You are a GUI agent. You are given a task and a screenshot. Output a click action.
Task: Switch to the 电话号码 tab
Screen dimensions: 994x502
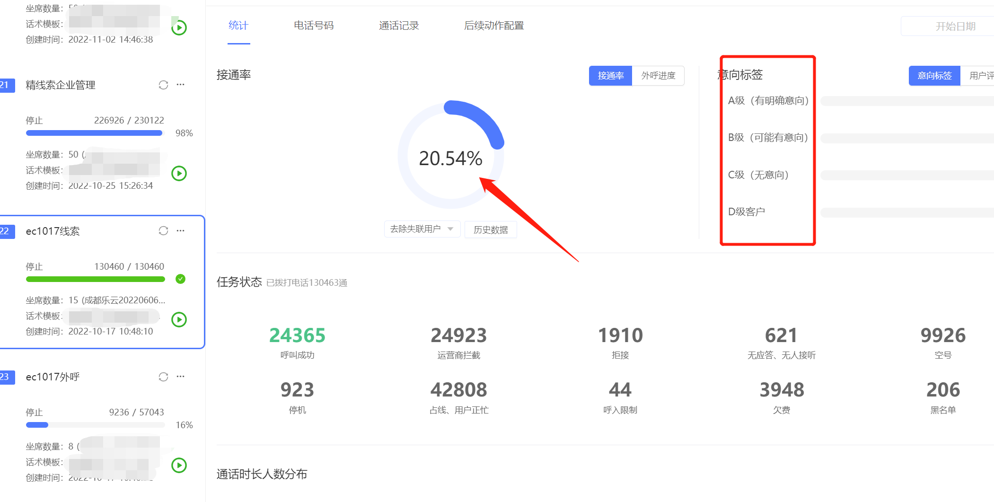point(314,26)
